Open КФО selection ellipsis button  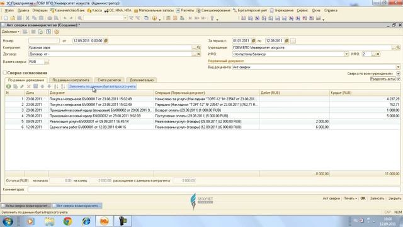coord(373,54)
